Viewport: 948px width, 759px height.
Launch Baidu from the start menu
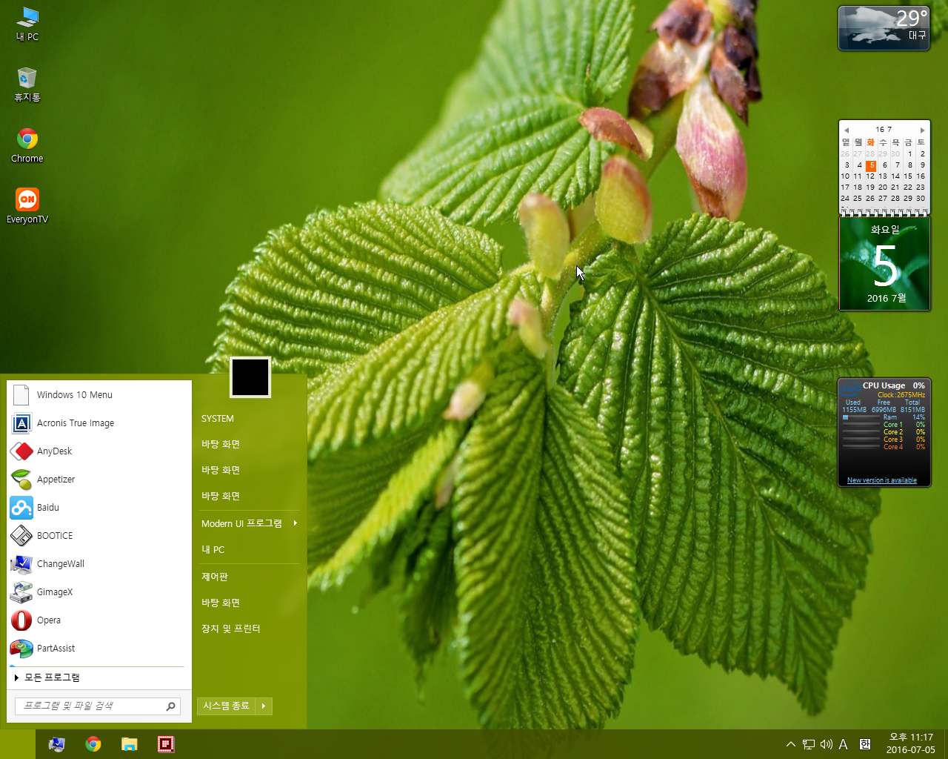[99, 508]
